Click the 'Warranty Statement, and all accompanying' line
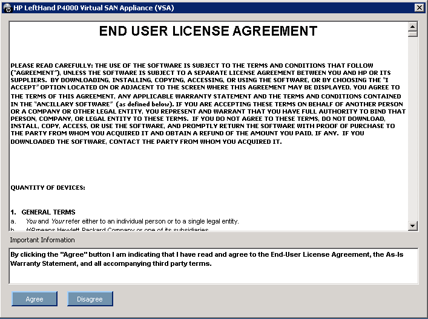 click(x=111, y=263)
